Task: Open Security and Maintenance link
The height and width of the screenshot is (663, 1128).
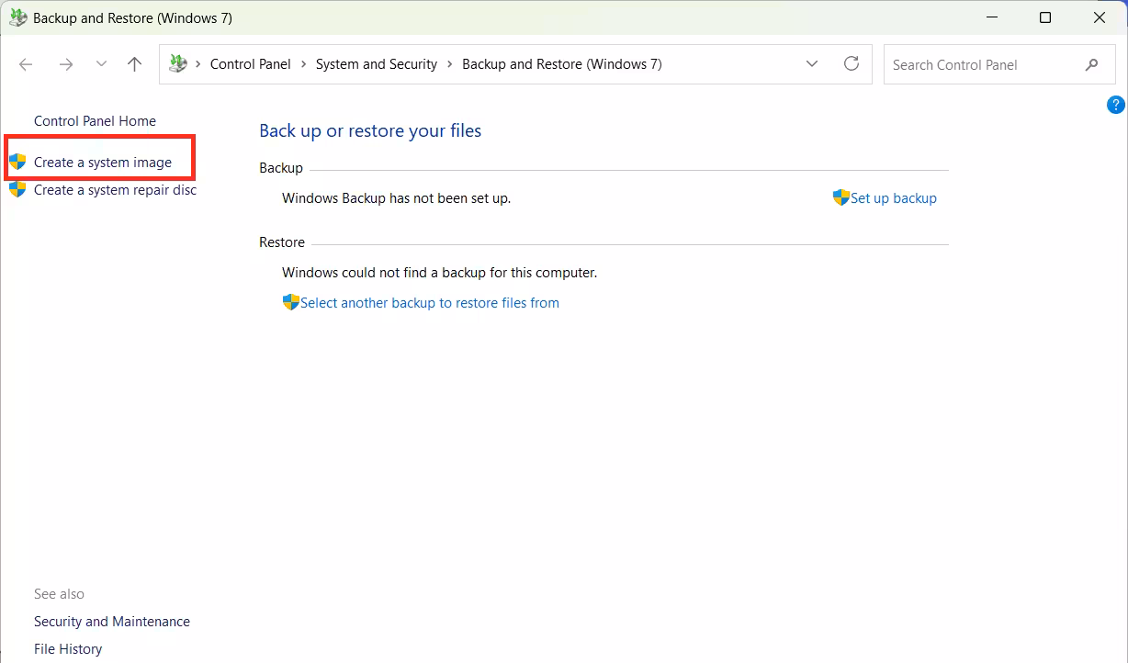Action: [112, 622]
